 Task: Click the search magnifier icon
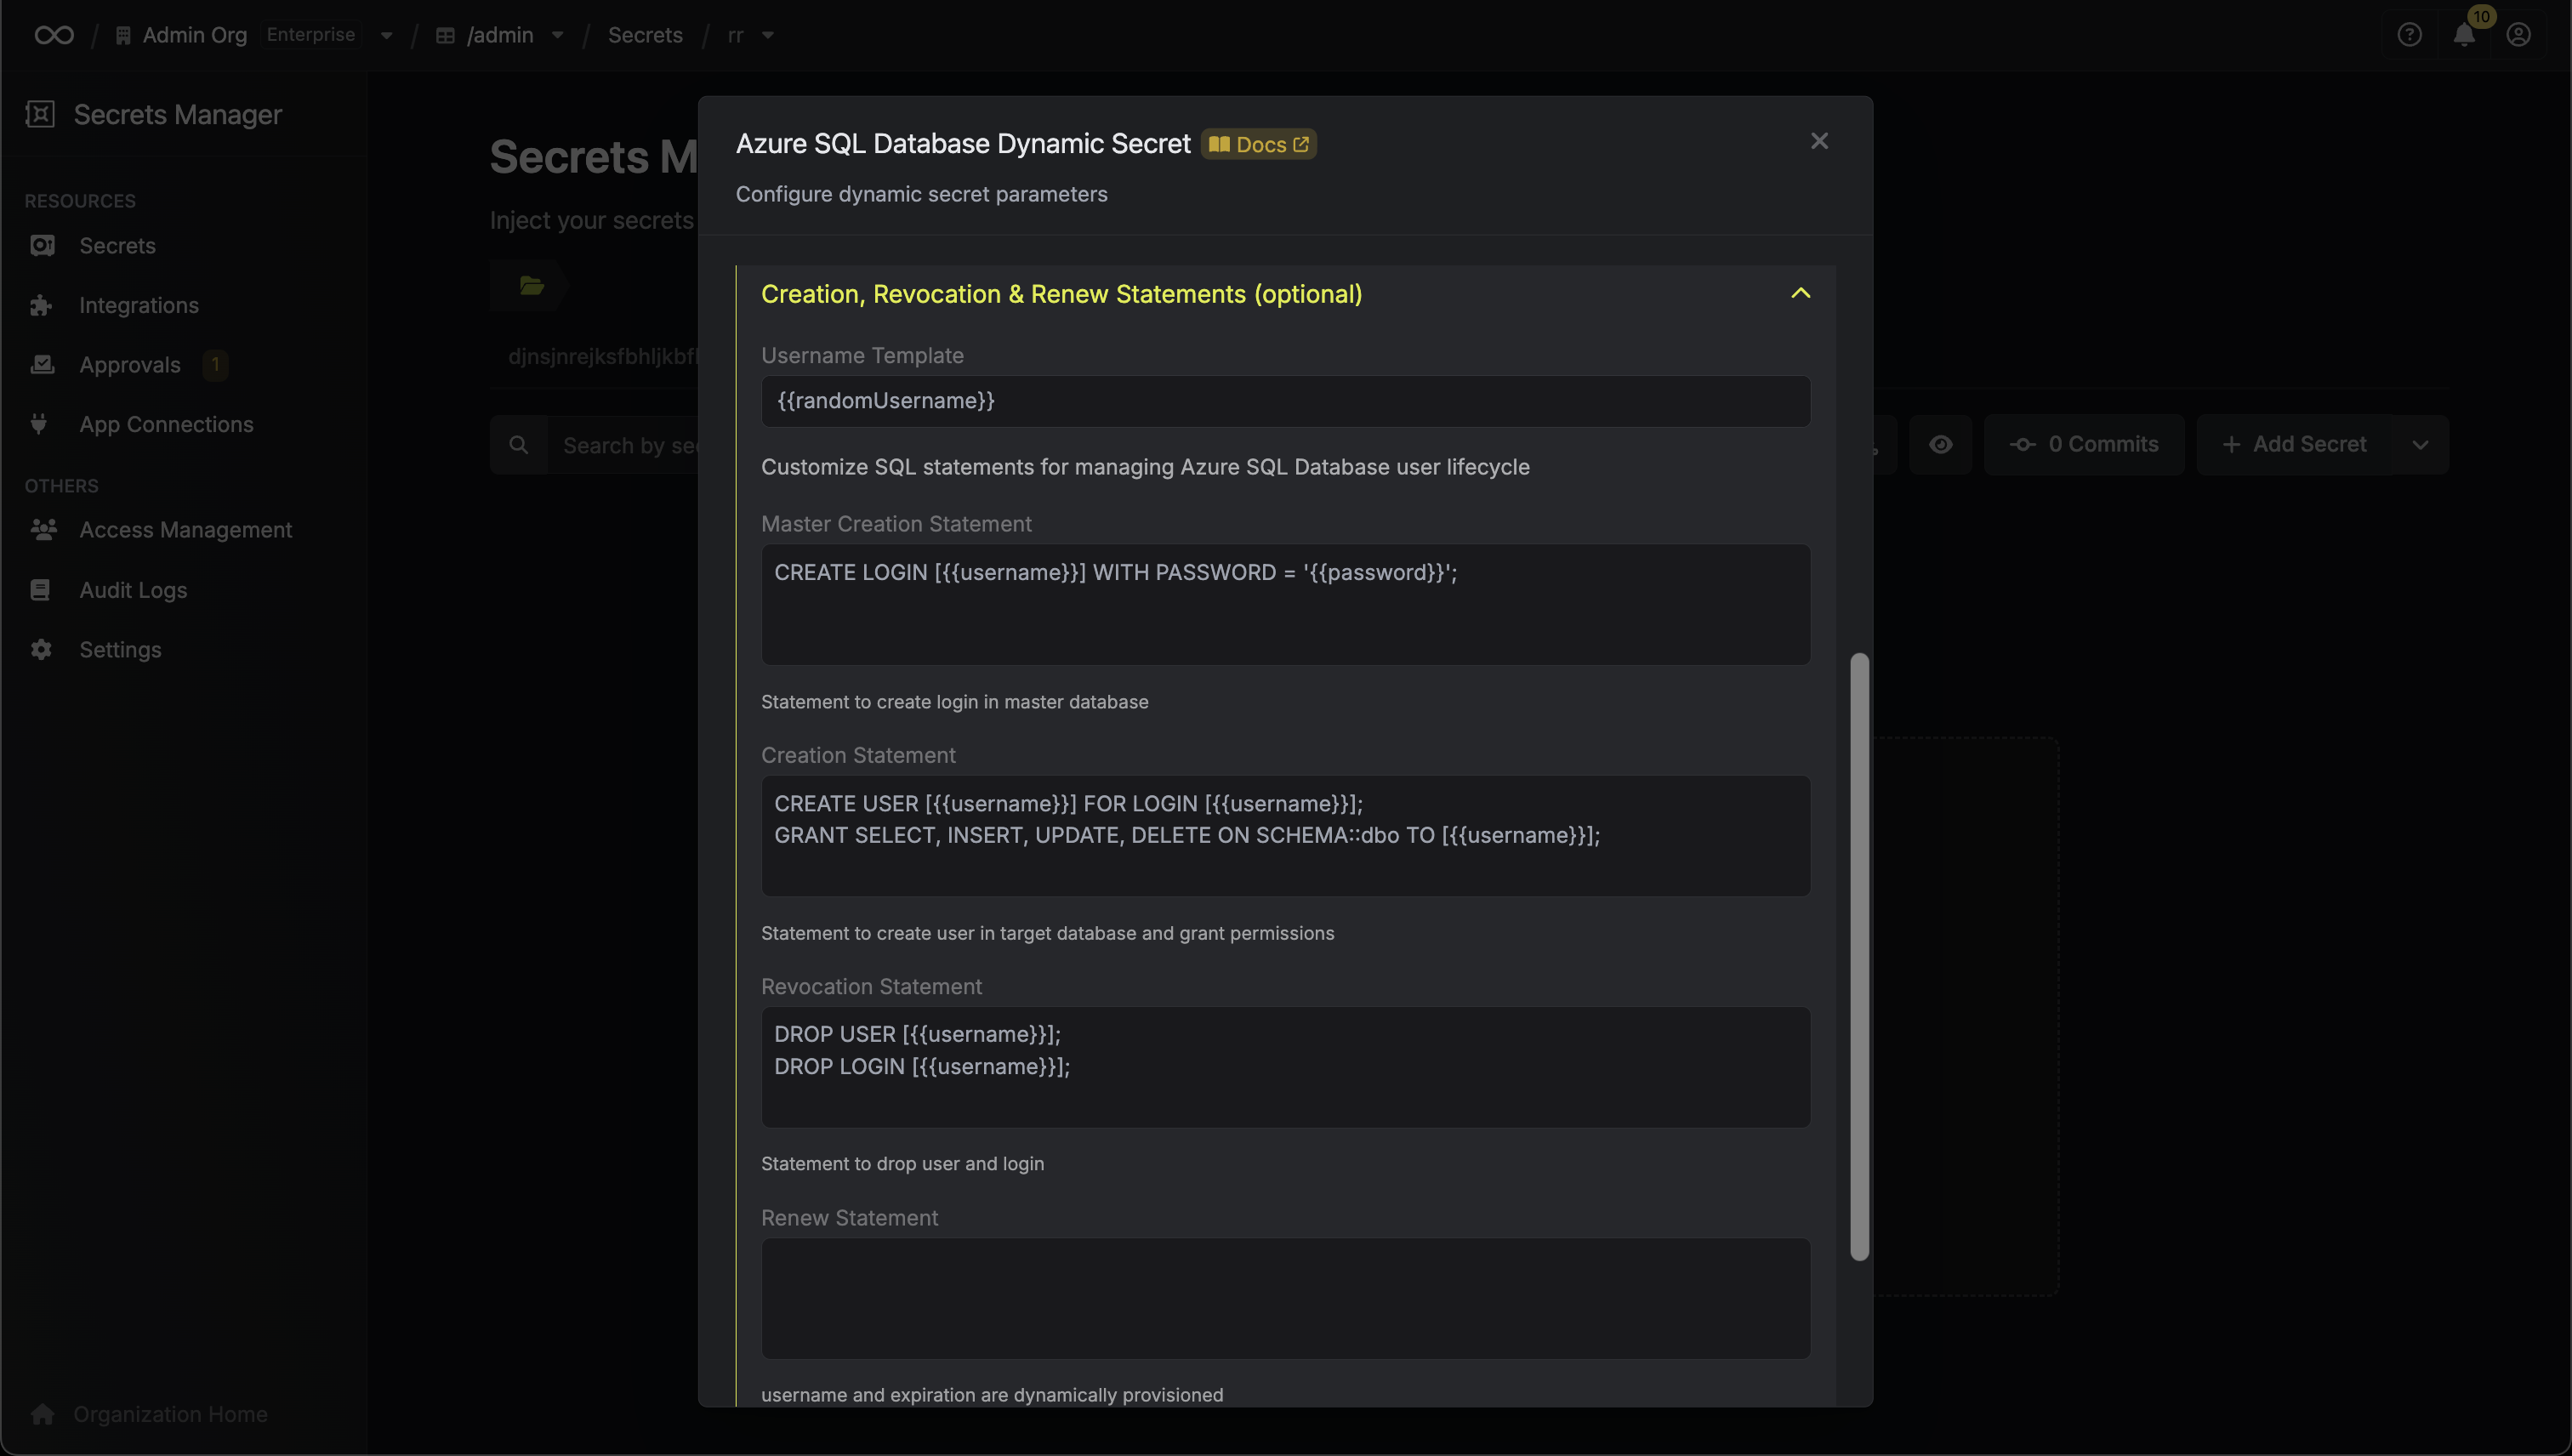coord(518,445)
